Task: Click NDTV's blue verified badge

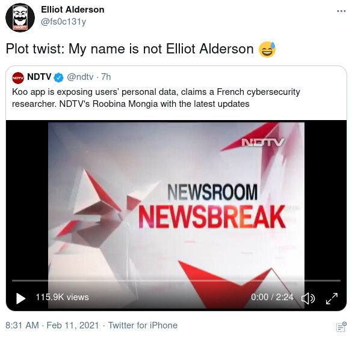Action: point(58,77)
